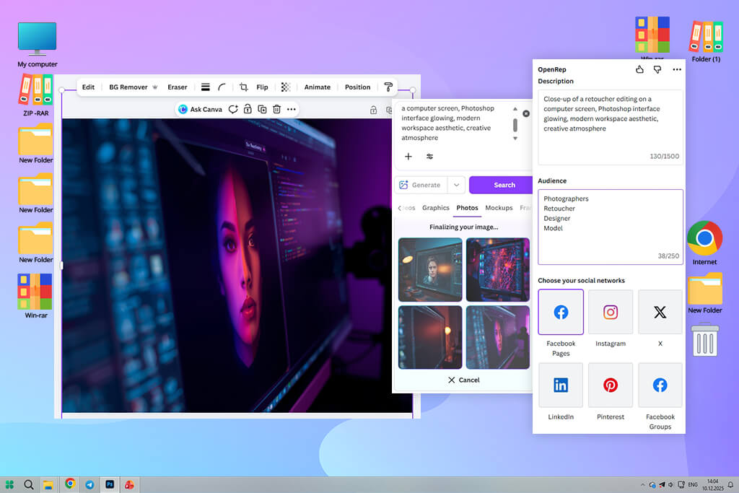739x493 pixels.
Task: Clear the prompt text with X icon
Action: (526, 113)
